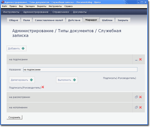Viewport: 150px width, 127px height.
Task: Open the Справочники navigation menu
Action: pos(61,12)
